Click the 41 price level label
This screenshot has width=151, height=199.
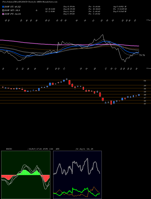point(145,104)
